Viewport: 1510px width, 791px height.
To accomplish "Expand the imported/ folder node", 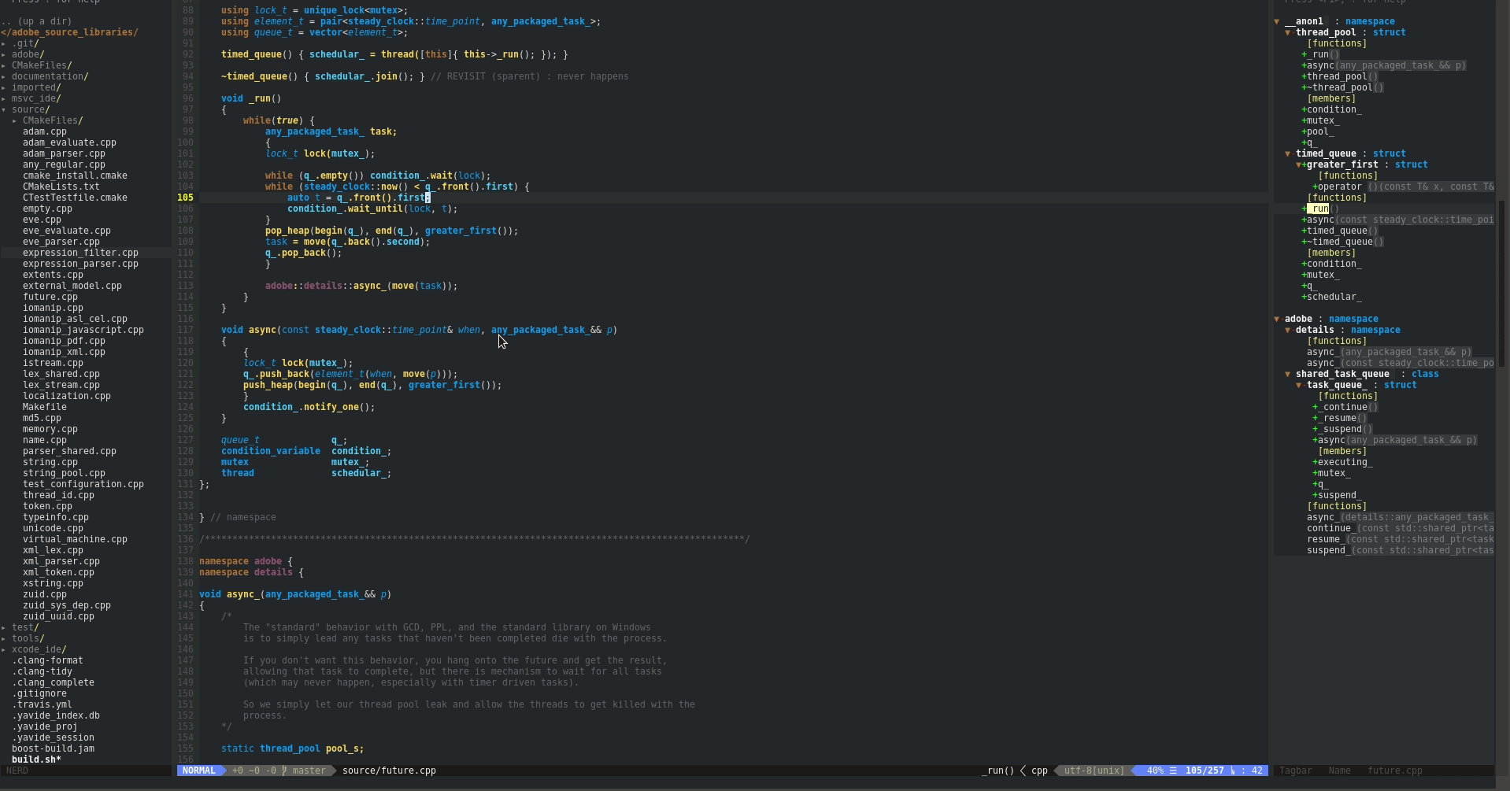I will click(4, 87).
